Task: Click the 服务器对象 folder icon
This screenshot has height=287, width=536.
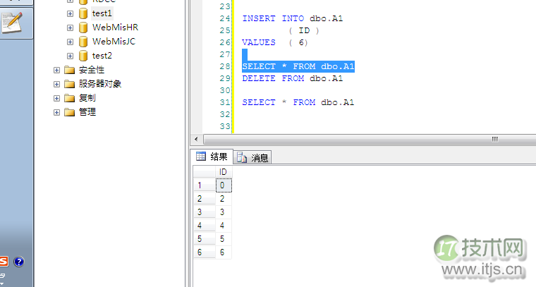Action: 69,84
